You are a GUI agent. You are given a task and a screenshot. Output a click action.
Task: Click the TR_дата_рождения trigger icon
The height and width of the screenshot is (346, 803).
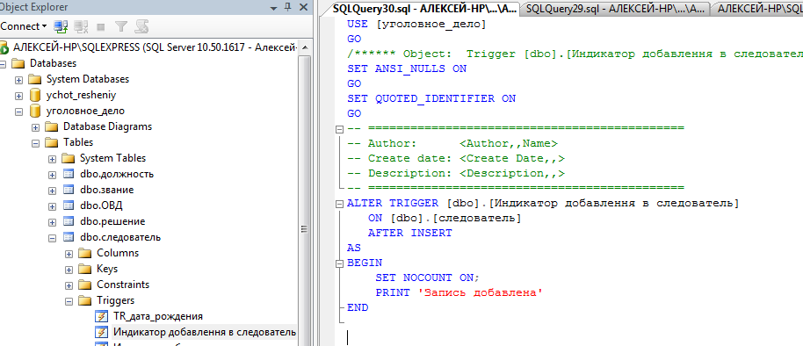pos(102,316)
